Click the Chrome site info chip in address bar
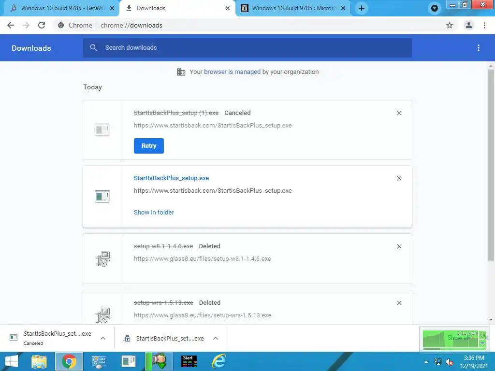This screenshot has height=371, width=495. (75, 25)
